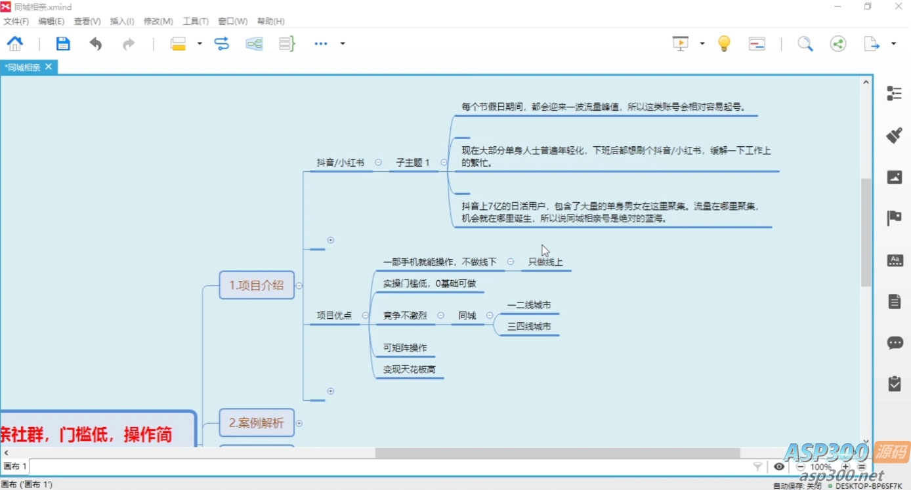This screenshot has width=911, height=490.
Task: Insert a boundary around topics
Action: click(254, 44)
